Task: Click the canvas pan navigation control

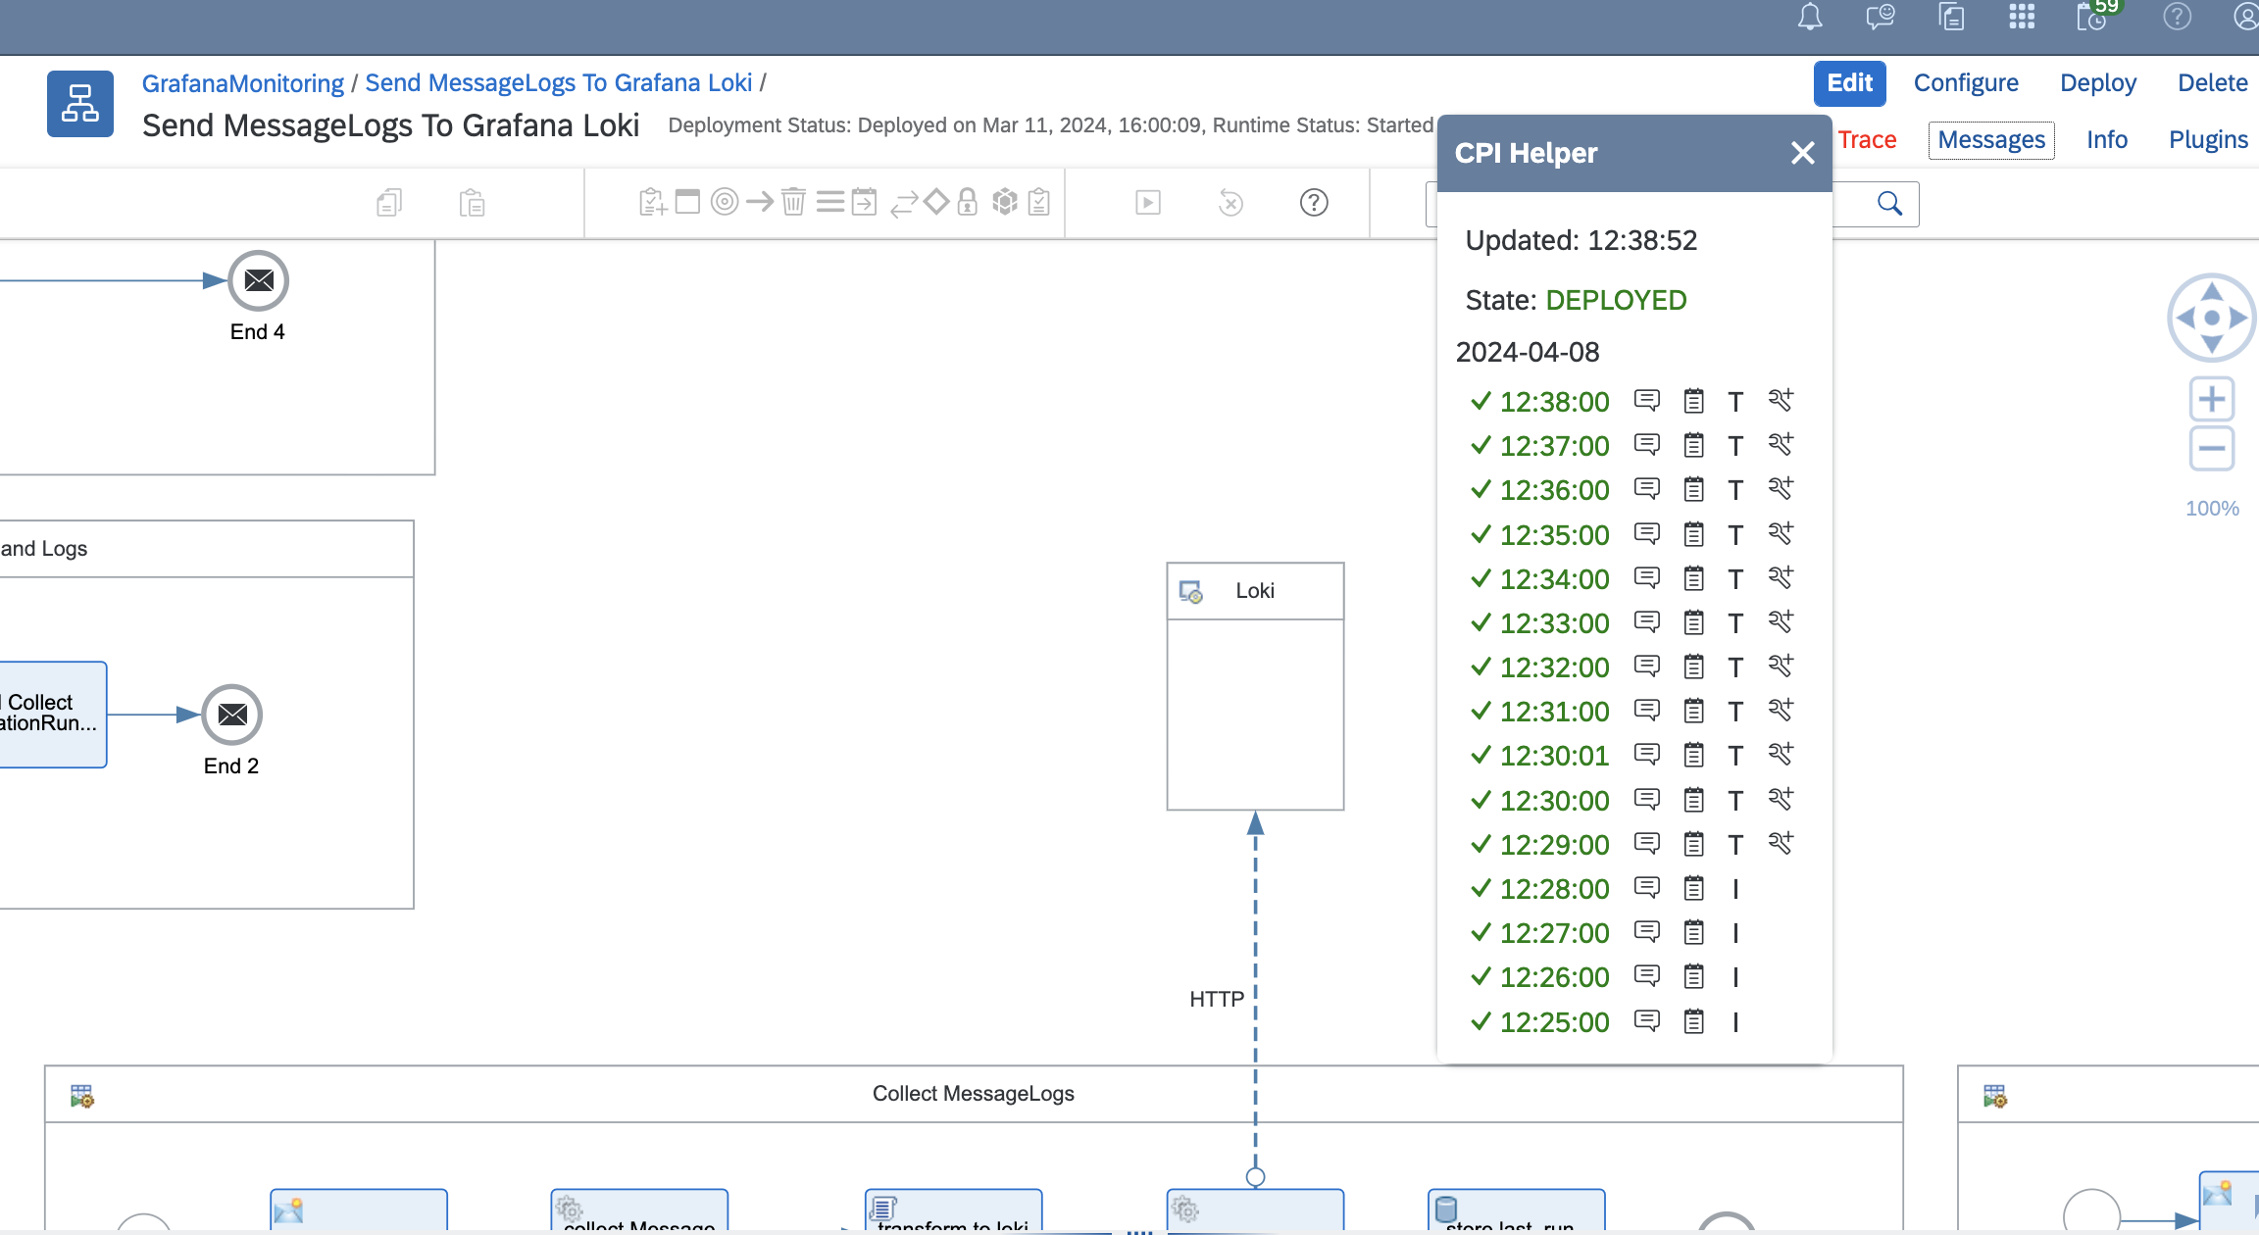Action: [2212, 318]
